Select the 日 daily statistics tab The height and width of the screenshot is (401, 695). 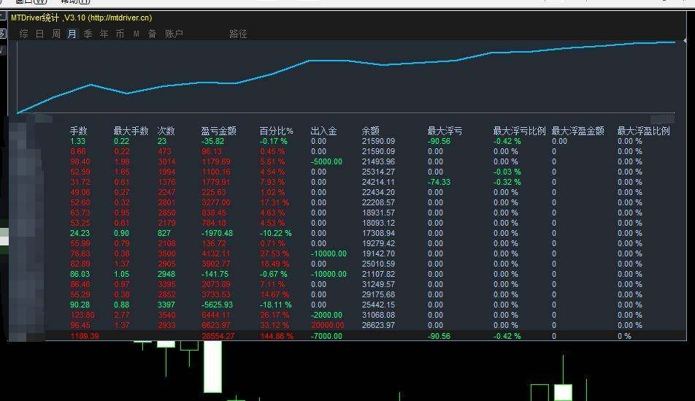pos(39,34)
